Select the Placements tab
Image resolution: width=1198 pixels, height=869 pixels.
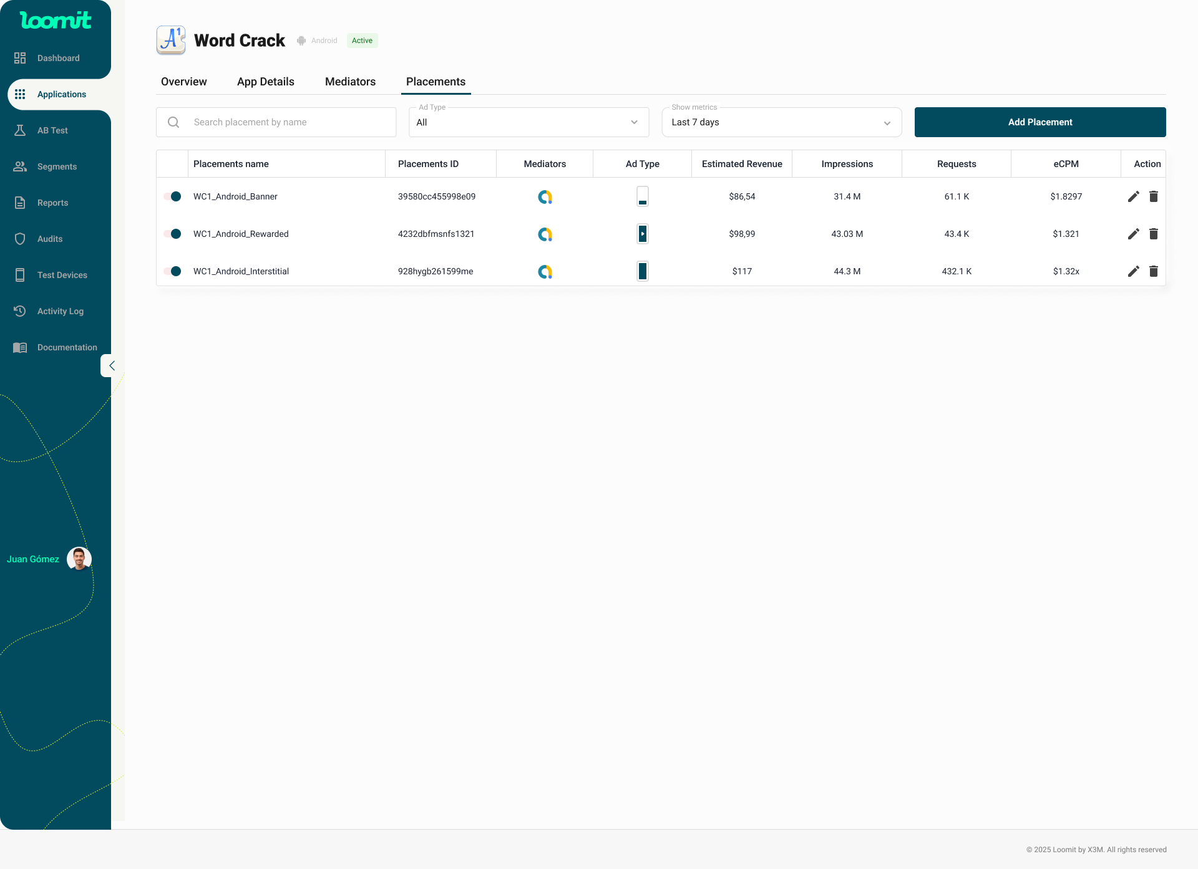point(436,82)
